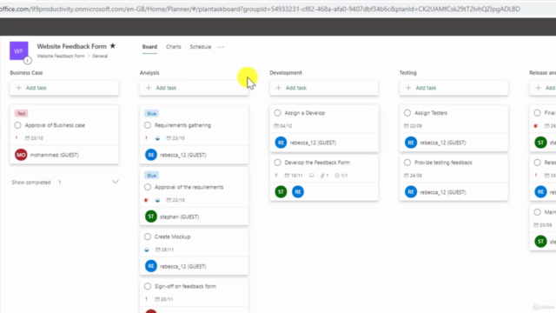Mark Approval of the requirements complete
Screen dimensions: 556x313
tap(148, 187)
